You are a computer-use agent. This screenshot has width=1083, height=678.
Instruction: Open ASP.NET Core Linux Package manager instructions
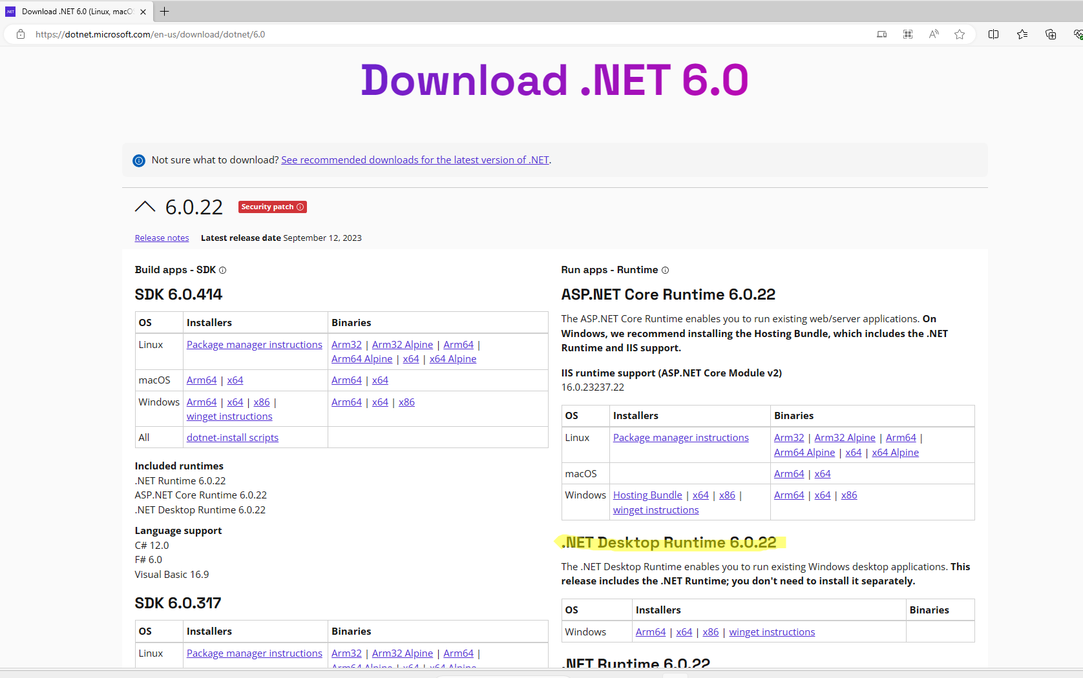(x=680, y=438)
